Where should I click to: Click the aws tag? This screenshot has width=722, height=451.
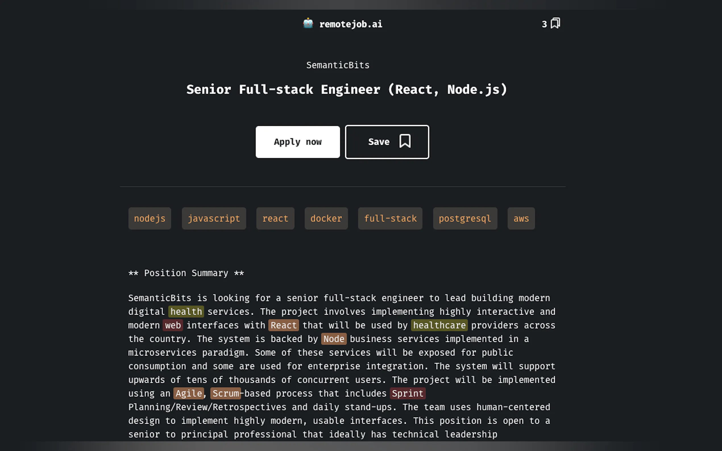pos(521,218)
